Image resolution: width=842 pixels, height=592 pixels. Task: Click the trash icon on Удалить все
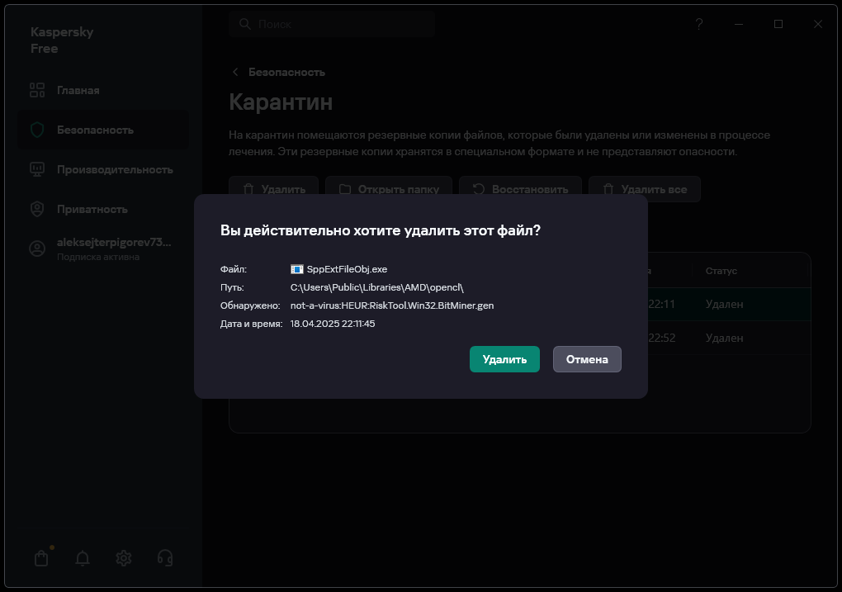tap(608, 189)
